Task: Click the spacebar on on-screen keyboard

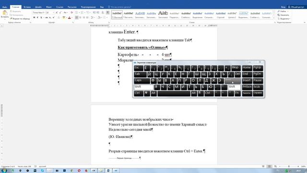Action: 174,93
